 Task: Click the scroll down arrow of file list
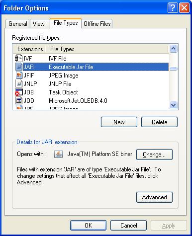[x=174, y=105]
